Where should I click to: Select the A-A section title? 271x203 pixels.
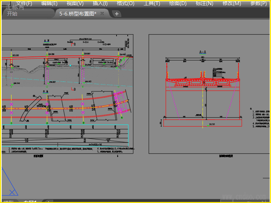pyautogui.click(x=203, y=52)
